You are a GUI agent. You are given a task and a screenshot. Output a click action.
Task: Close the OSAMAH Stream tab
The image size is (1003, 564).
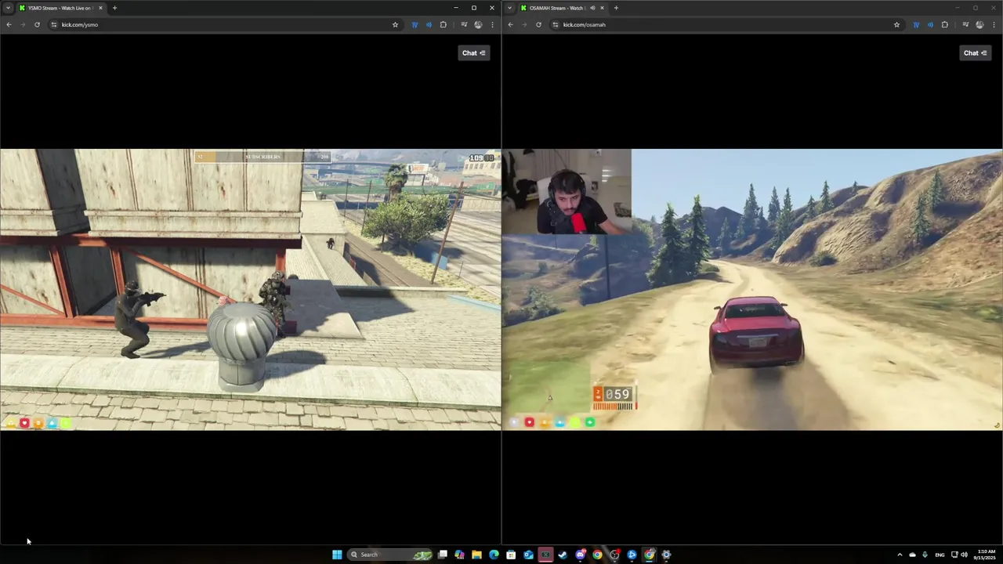point(602,8)
